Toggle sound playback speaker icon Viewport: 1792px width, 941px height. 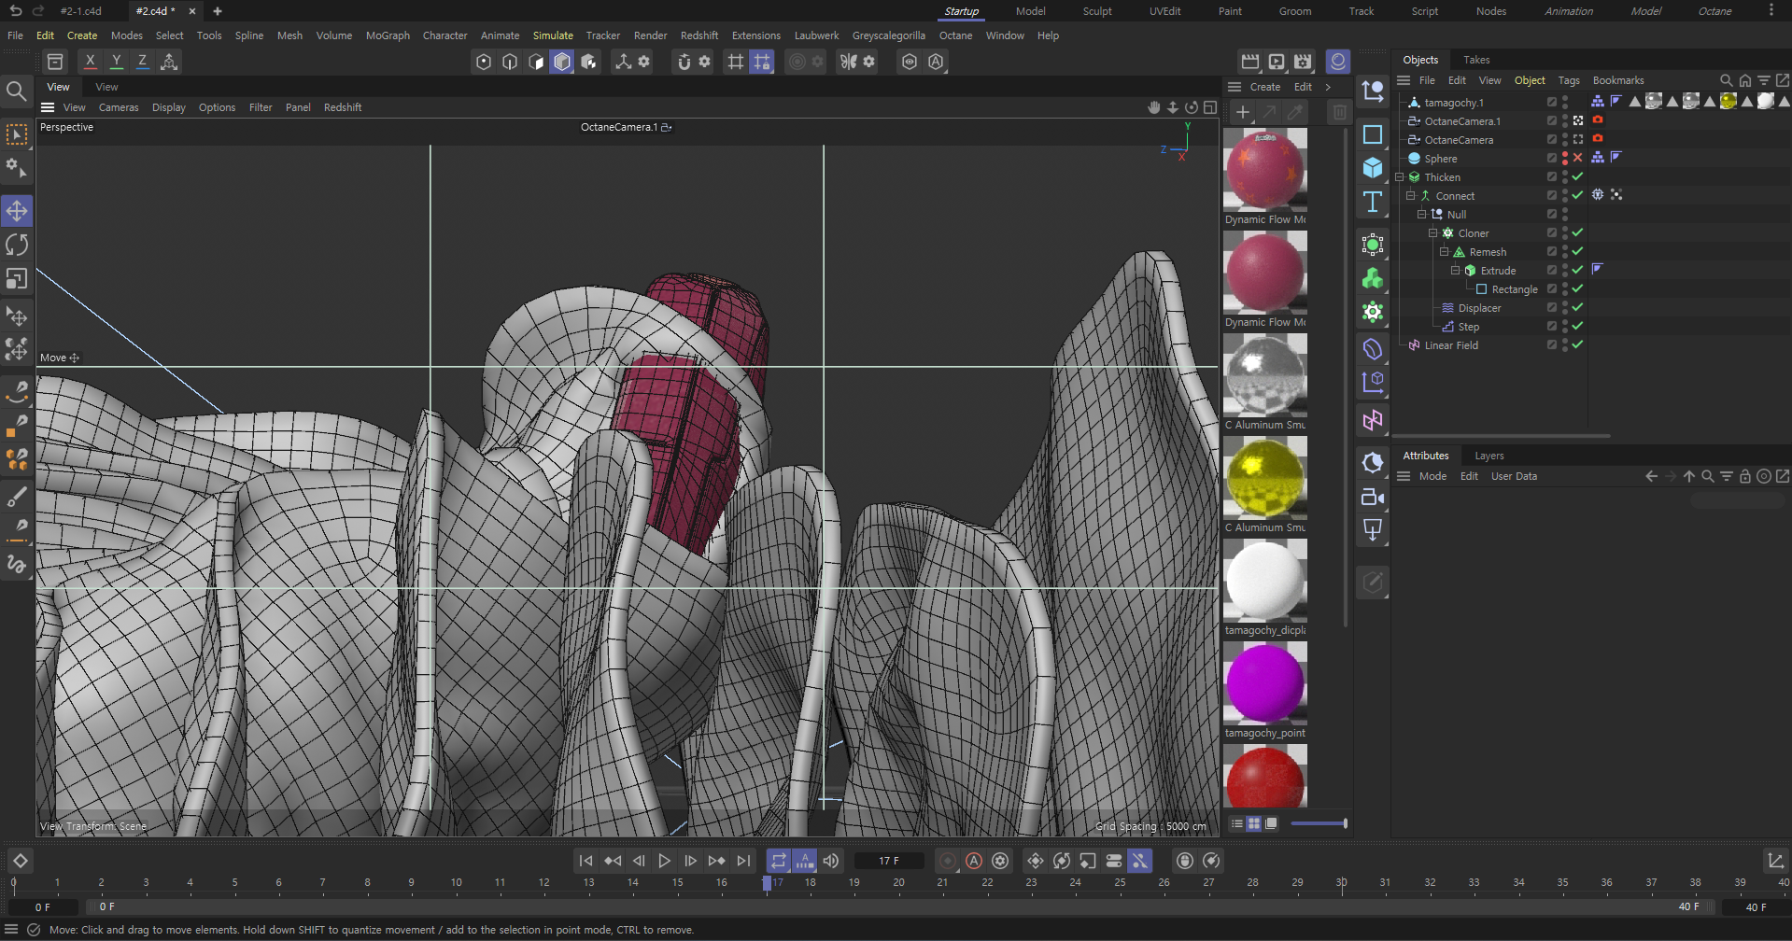(830, 861)
